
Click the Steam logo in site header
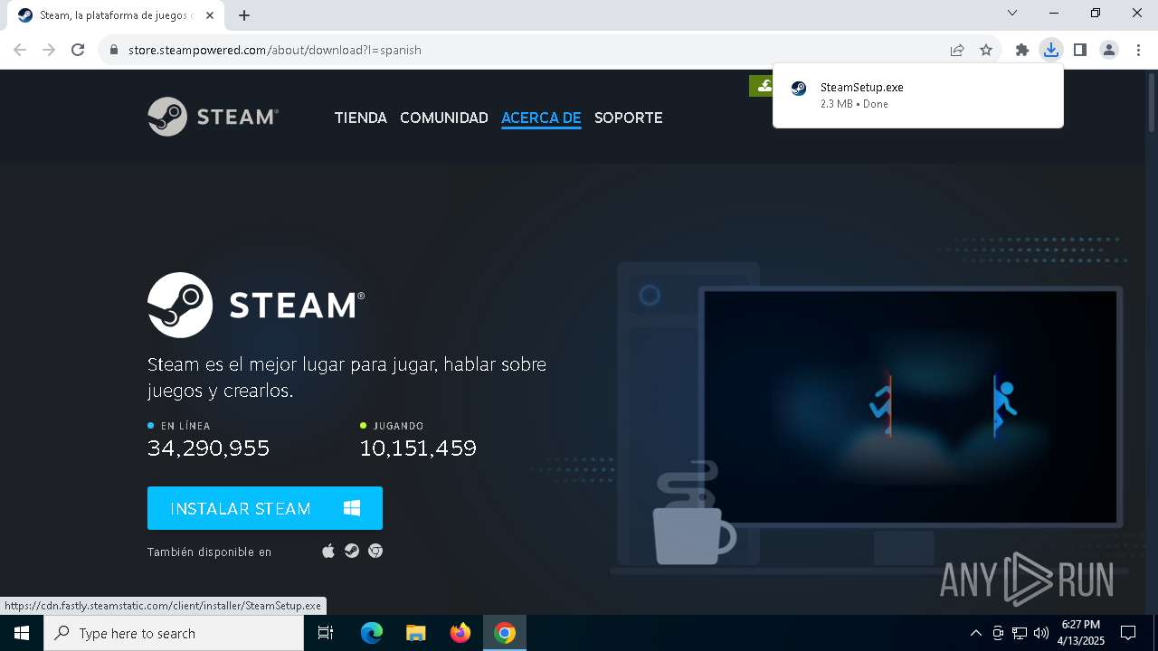214,117
